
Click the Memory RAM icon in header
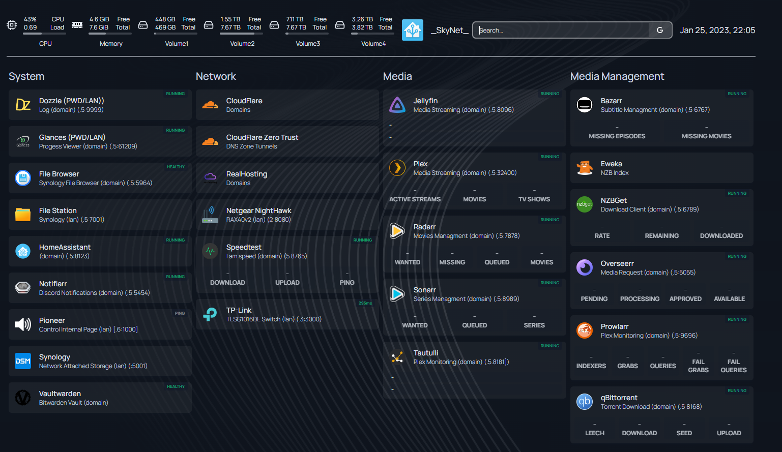[x=77, y=25]
